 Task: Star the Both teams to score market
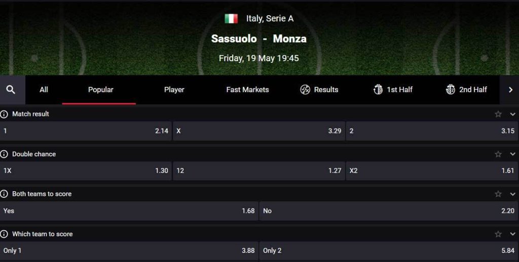[498, 194]
